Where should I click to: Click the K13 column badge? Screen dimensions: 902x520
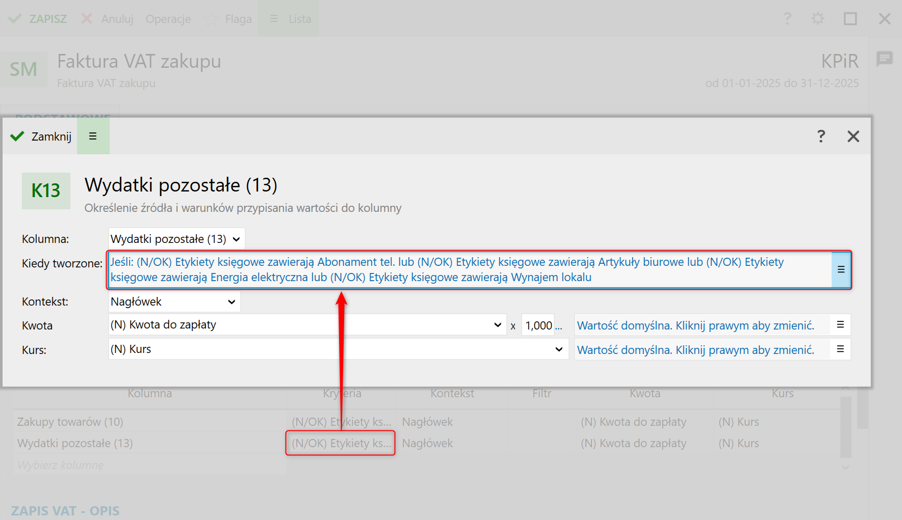pyautogui.click(x=46, y=191)
